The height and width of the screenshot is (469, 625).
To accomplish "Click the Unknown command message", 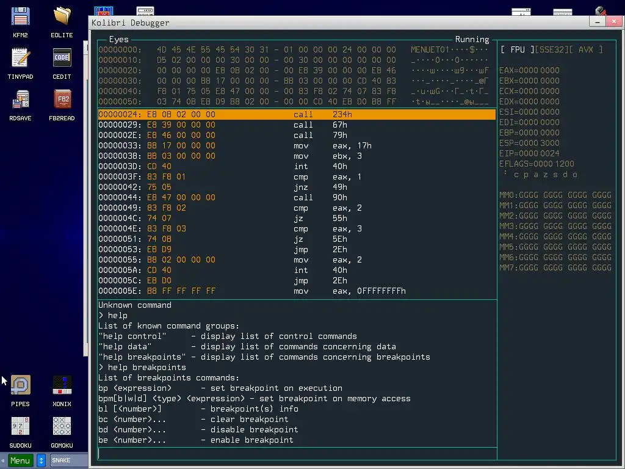I will (x=135, y=305).
